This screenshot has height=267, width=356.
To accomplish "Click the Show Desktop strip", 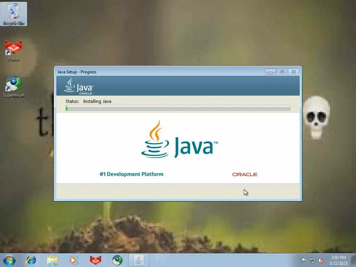I will coord(354,260).
